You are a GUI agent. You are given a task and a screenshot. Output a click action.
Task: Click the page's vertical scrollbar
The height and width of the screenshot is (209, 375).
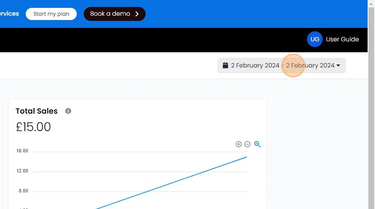click(x=371, y=108)
